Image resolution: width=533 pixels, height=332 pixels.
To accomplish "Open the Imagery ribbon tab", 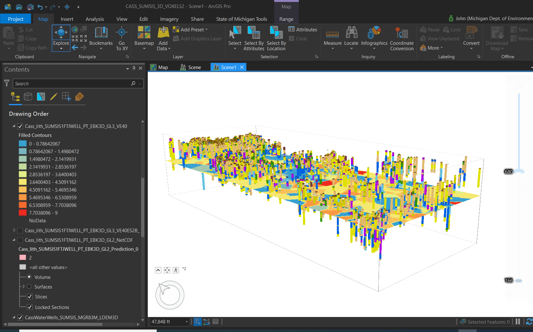I will pos(169,19).
